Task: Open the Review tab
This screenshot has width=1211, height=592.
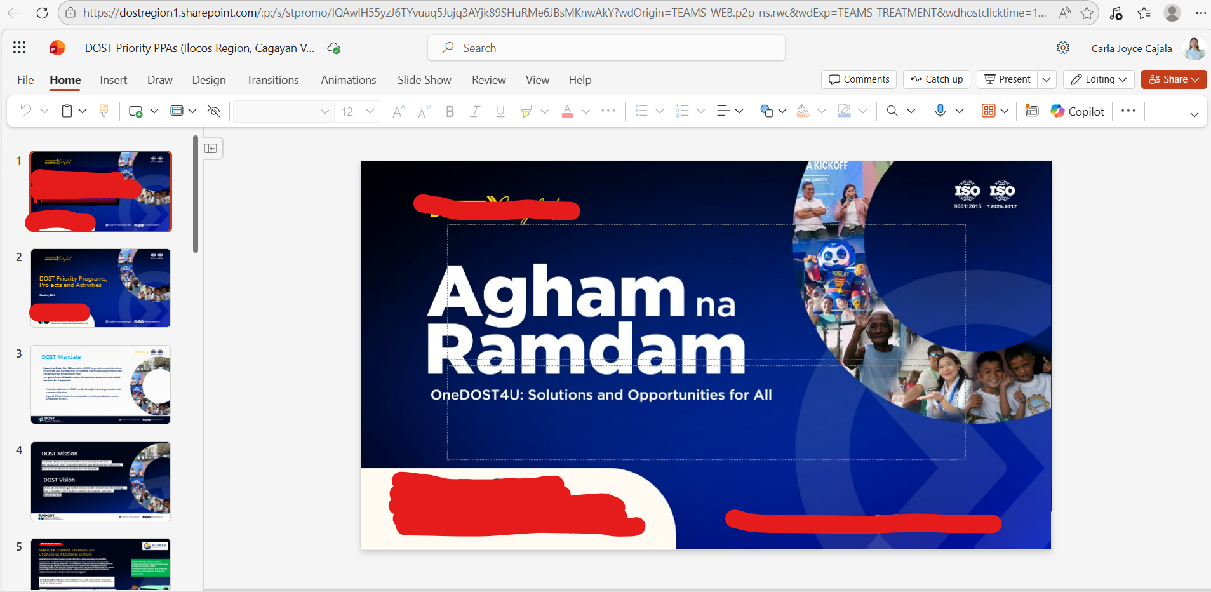Action: click(x=489, y=80)
